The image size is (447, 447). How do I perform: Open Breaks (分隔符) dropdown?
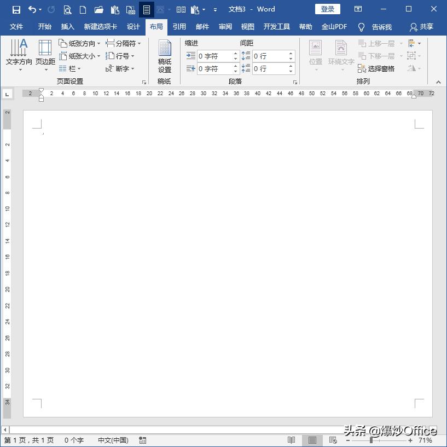tap(123, 43)
